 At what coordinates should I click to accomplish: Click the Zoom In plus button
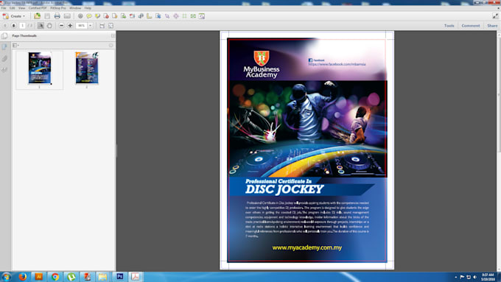click(70, 26)
